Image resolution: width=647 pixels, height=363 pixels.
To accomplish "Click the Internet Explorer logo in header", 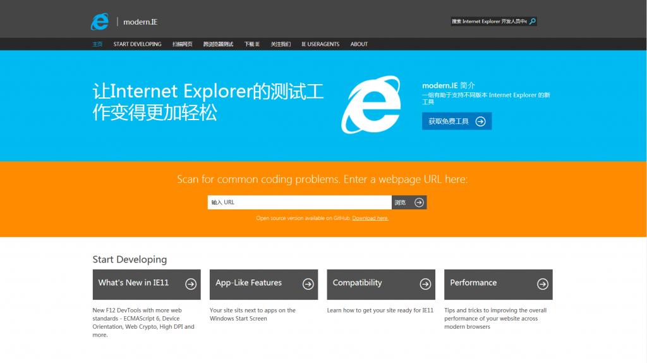I will pos(100,22).
